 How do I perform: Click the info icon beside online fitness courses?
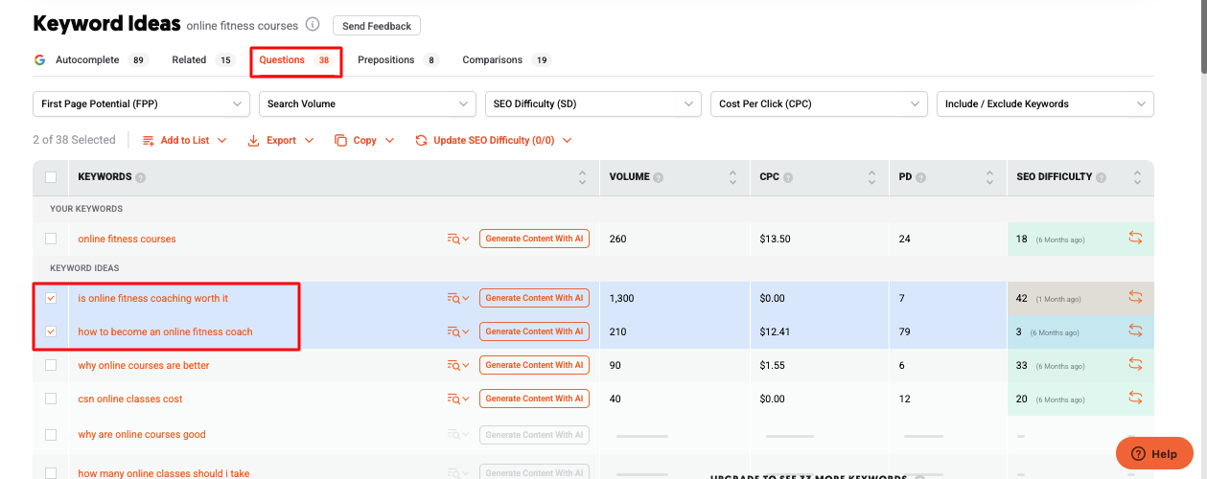tap(313, 25)
